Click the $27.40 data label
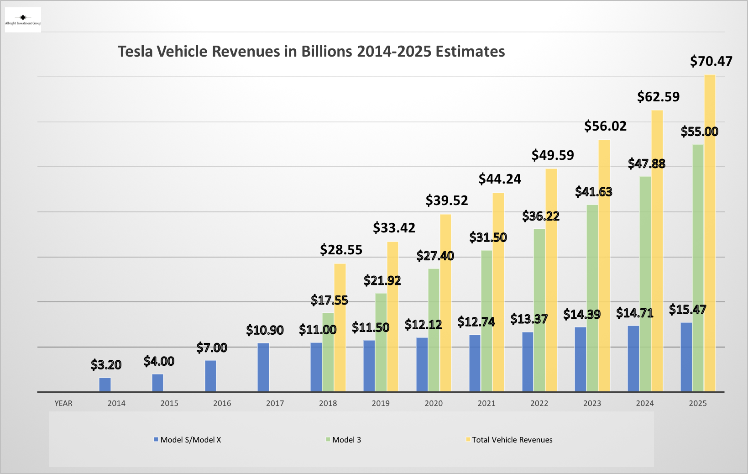The height and width of the screenshot is (474, 748). pos(435,256)
